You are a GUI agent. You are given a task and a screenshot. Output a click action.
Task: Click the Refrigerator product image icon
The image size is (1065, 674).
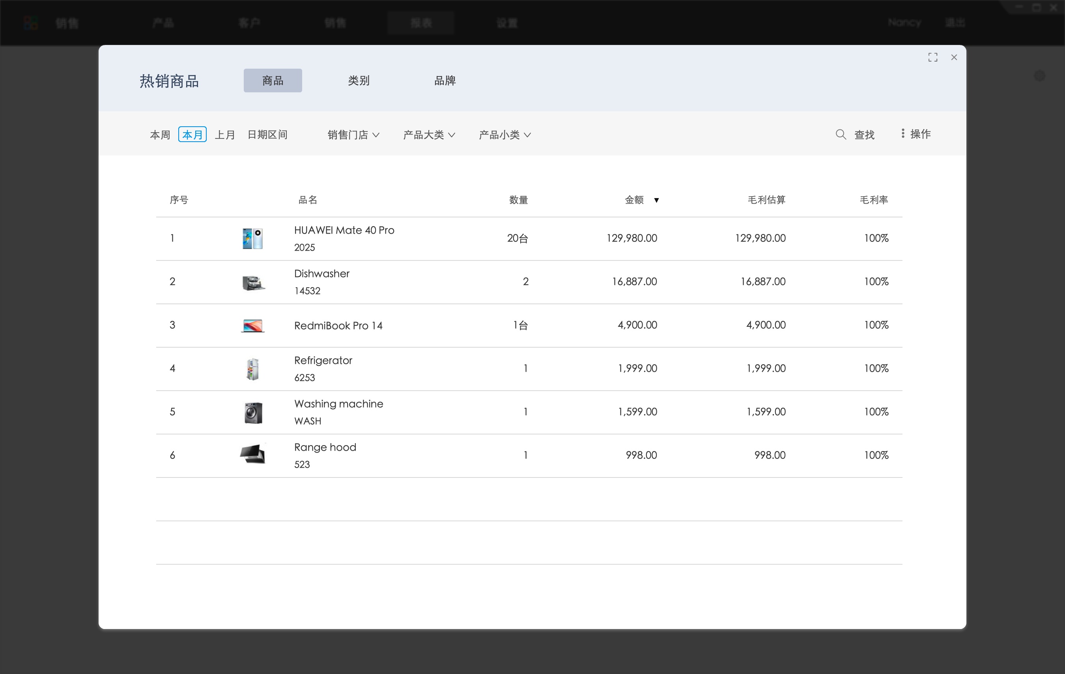point(252,369)
